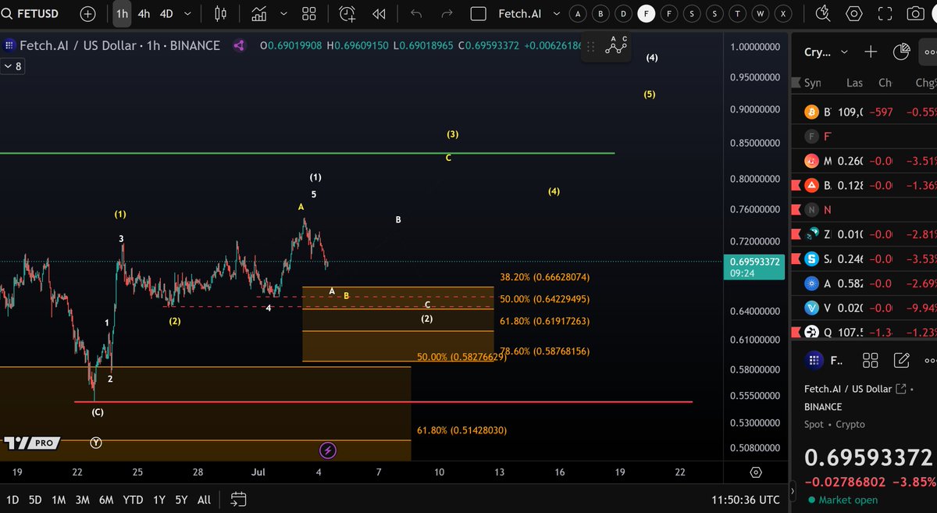Set the date range to 5Y
937x513 pixels.
[x=181, y=499]
